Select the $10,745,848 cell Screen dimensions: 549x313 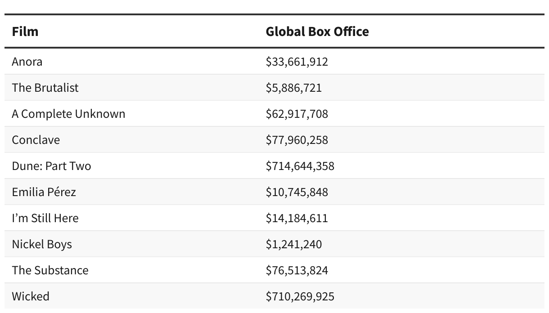[x=297, y=192]
